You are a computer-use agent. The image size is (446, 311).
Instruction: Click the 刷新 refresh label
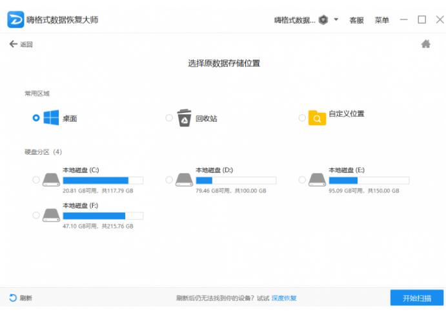26,298
